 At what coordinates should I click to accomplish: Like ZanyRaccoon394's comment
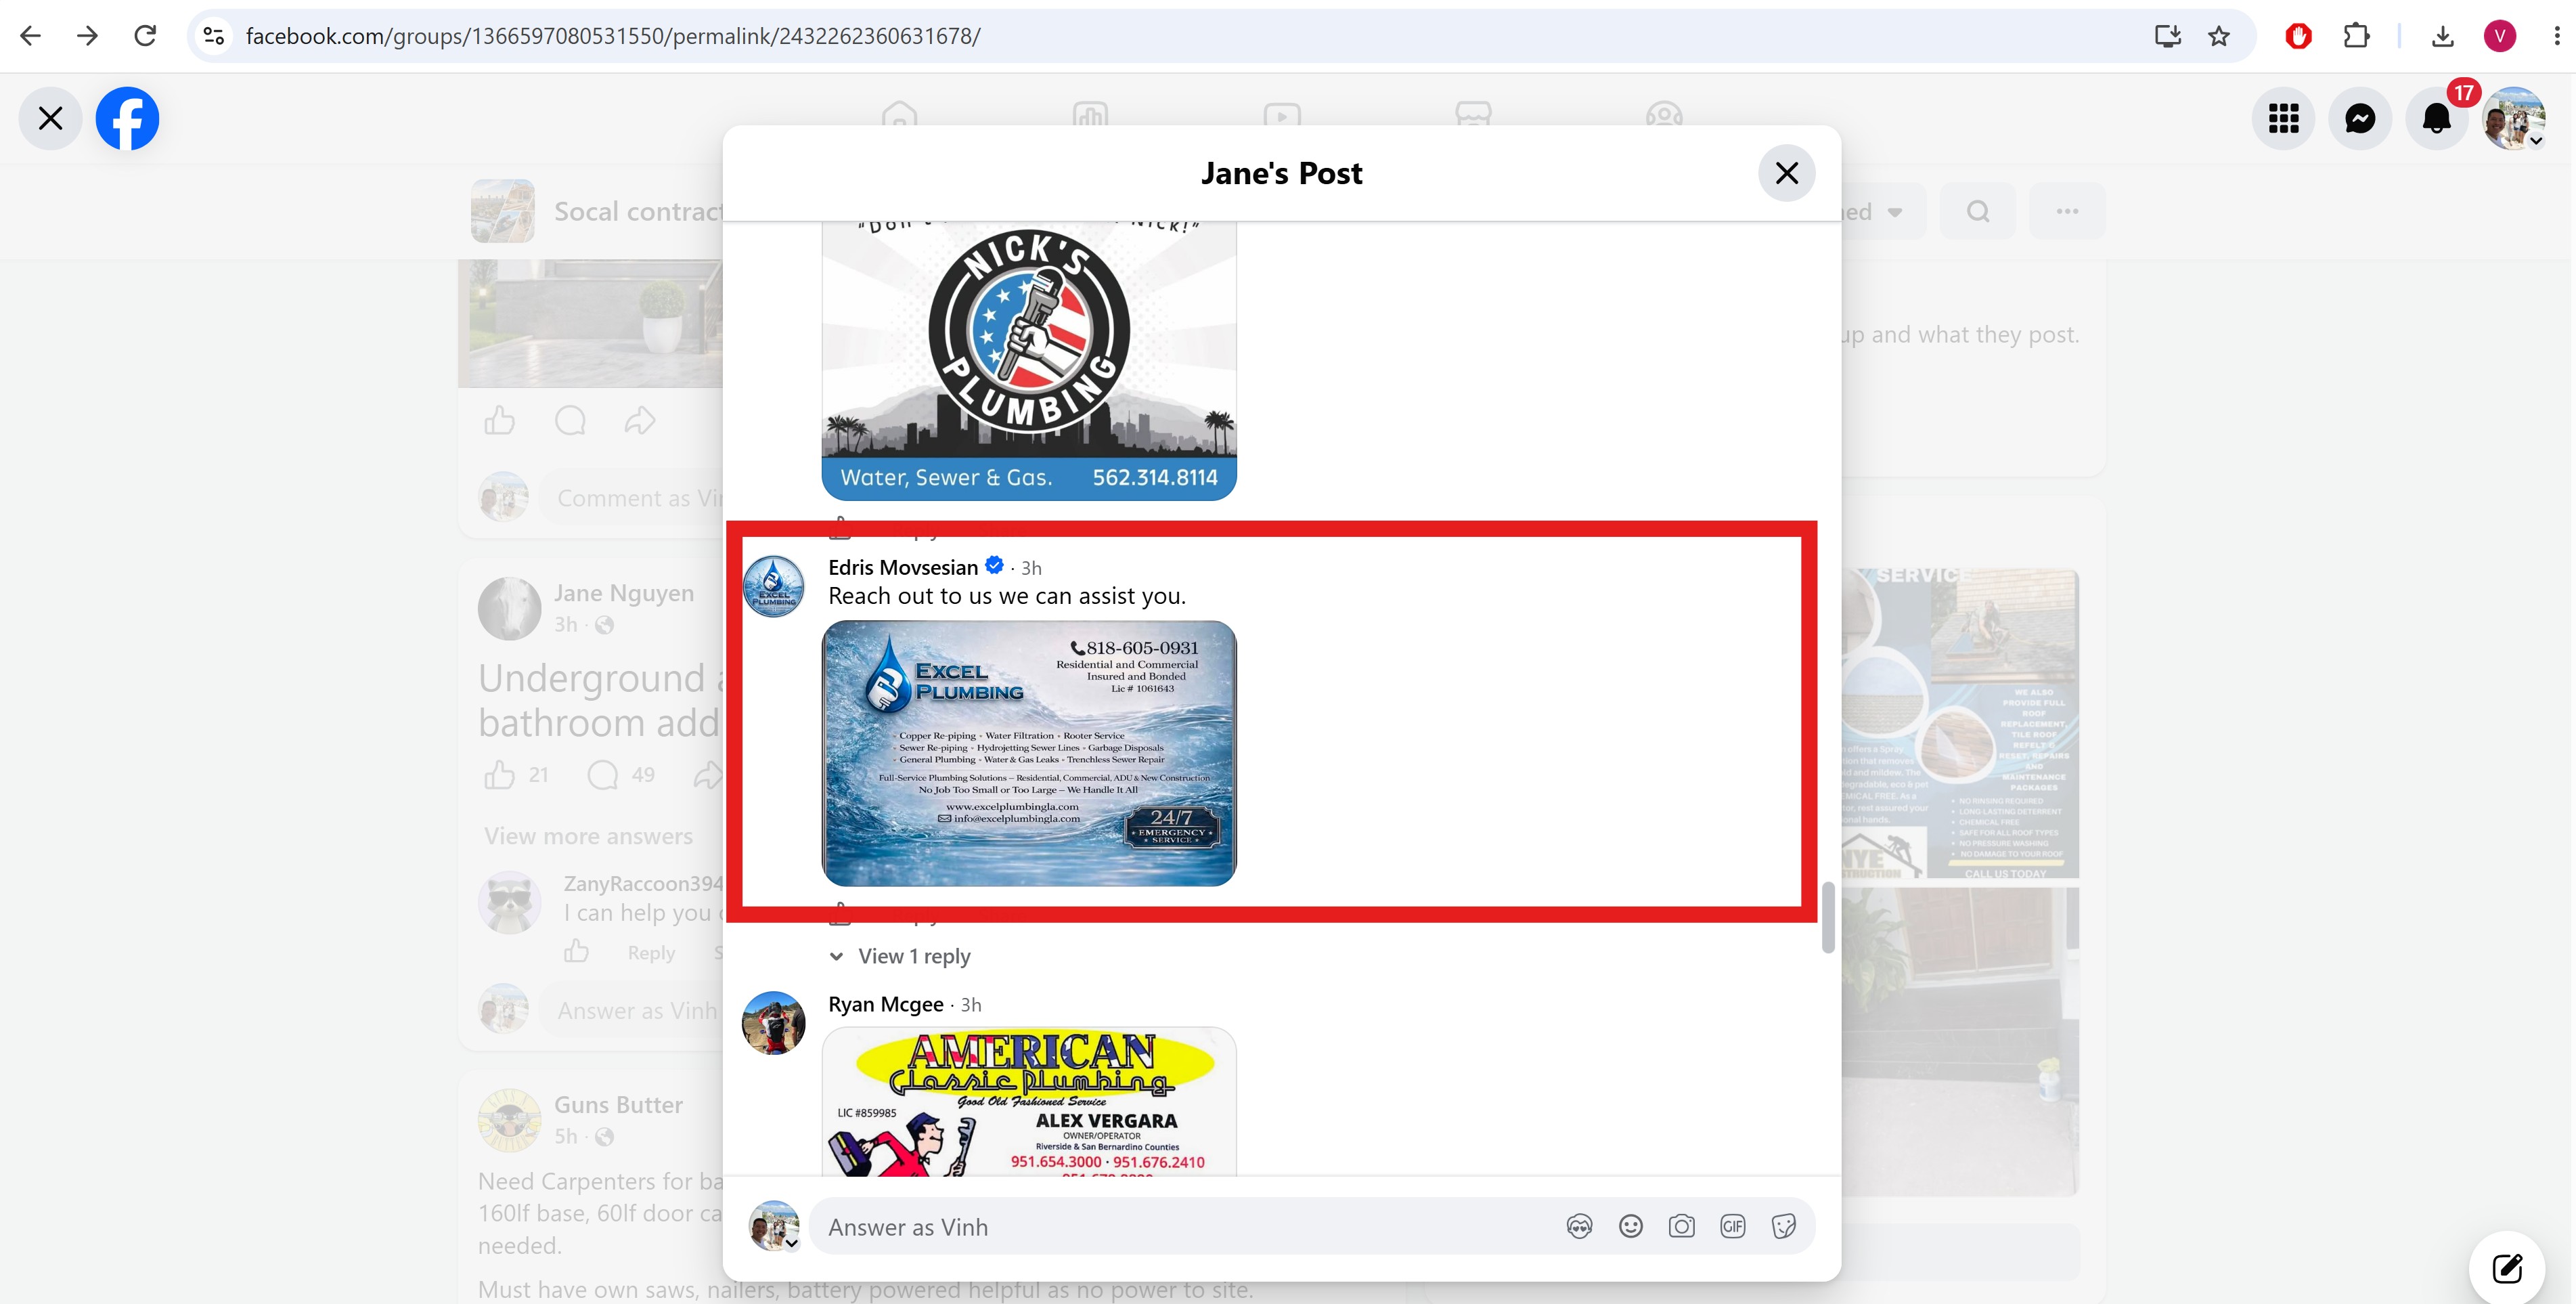[x=577, y=952]
